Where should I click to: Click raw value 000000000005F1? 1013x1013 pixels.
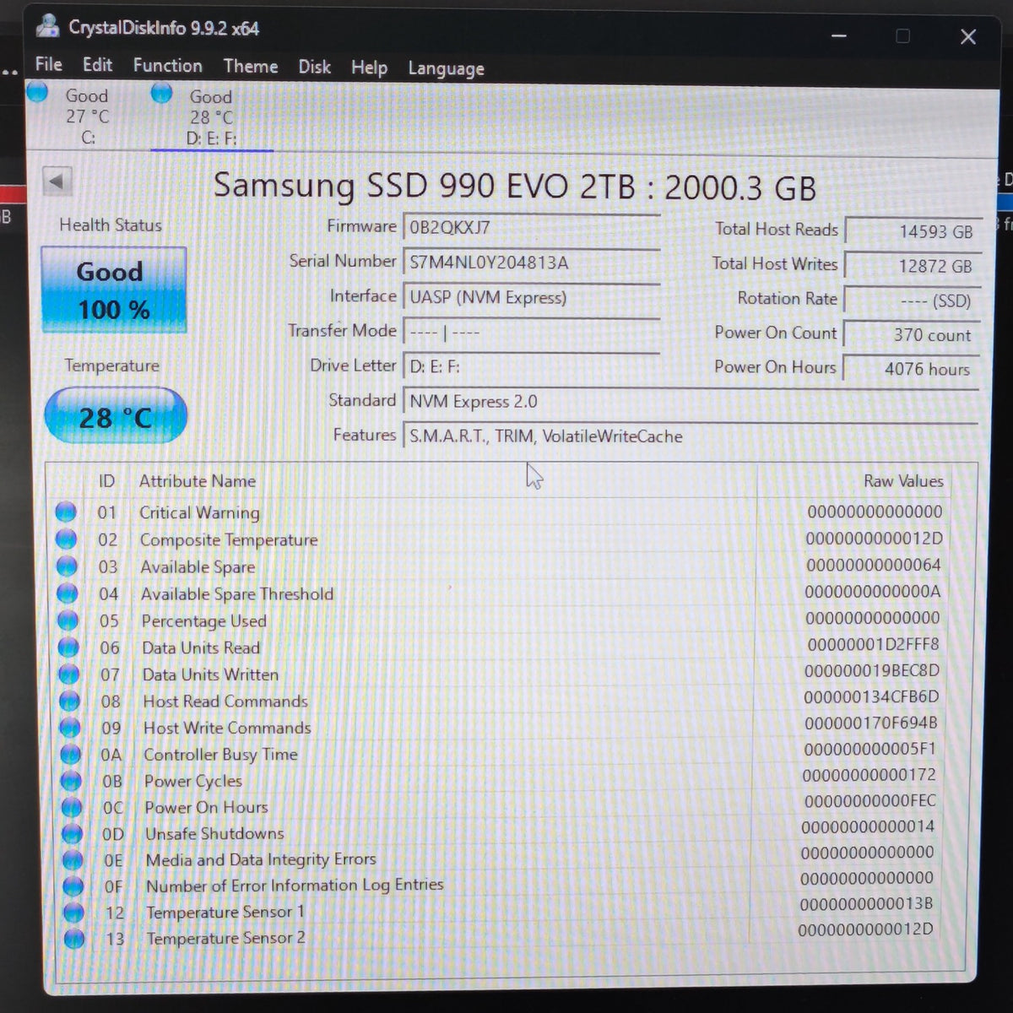[x=869, y=749]
